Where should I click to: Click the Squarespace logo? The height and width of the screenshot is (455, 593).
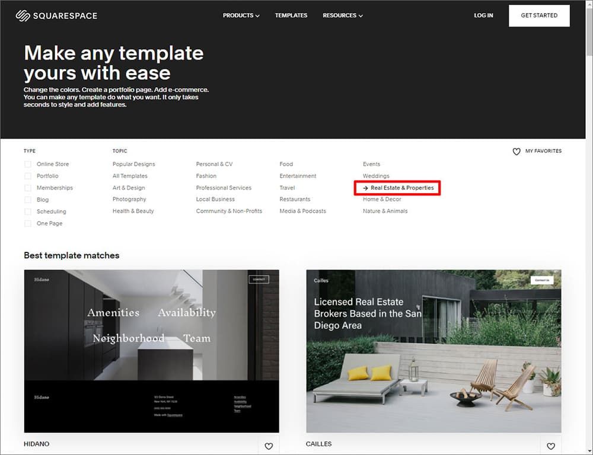click(x=56, y=15)
